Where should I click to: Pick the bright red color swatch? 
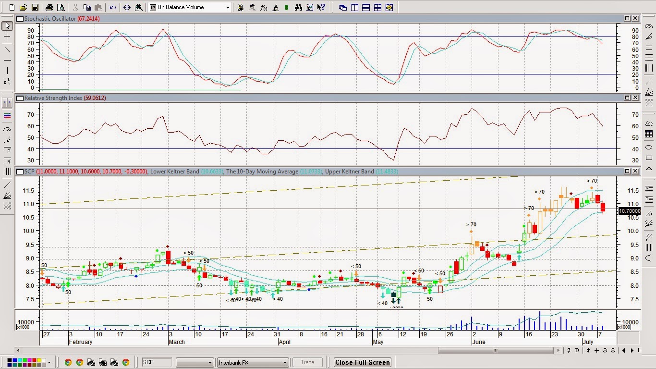(x=34, y=360)
